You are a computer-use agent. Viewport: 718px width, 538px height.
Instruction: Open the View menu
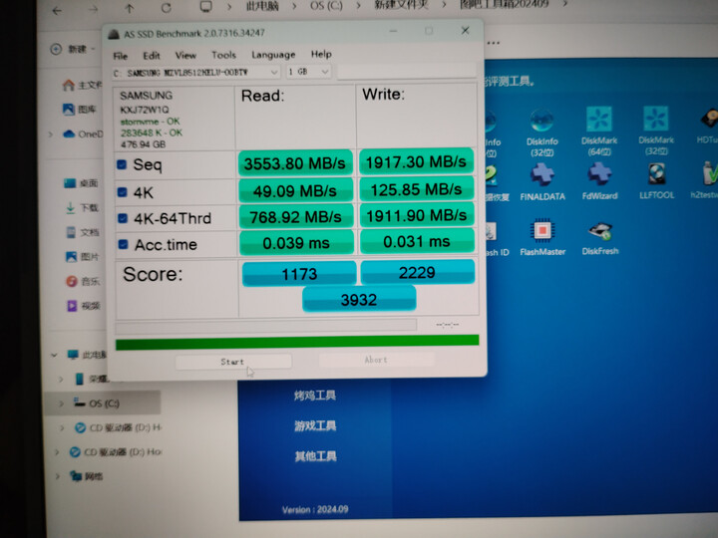click(185, 56)
